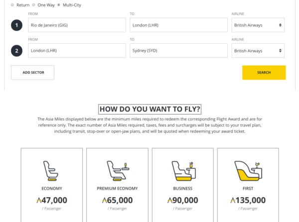Click the sector 2 number badge
Image resolution: width=299 pixels, height=222 pixels.
click(x=16, y=51)
